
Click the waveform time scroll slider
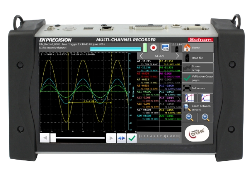pos(77,138)
